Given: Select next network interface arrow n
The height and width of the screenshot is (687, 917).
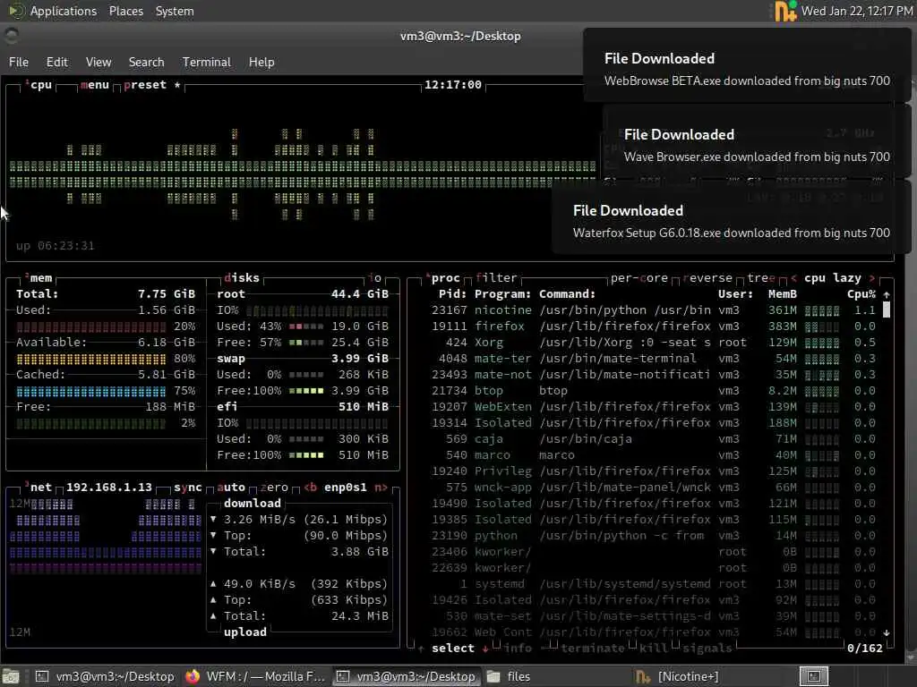Looking at the screenshot, I should (x=381, y=488).
